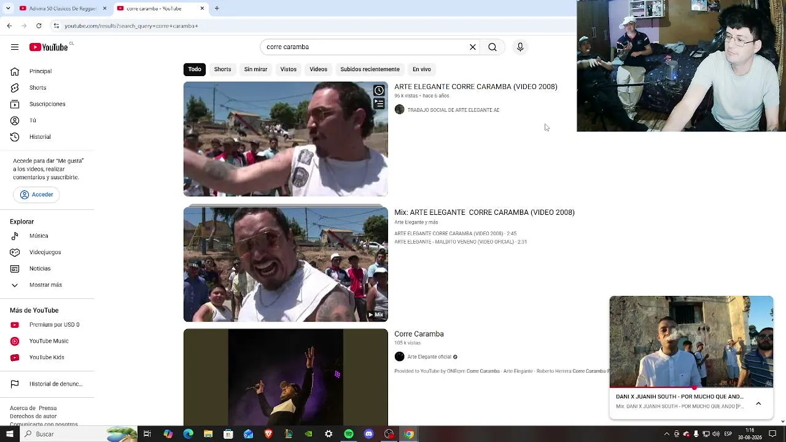Viewport: 786px width, 442px height.
Task: Go back in browser history
Action: 9,26
